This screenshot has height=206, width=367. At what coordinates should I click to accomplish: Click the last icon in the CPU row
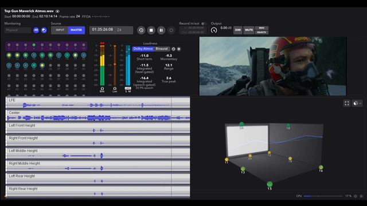[x=361, y=196]
